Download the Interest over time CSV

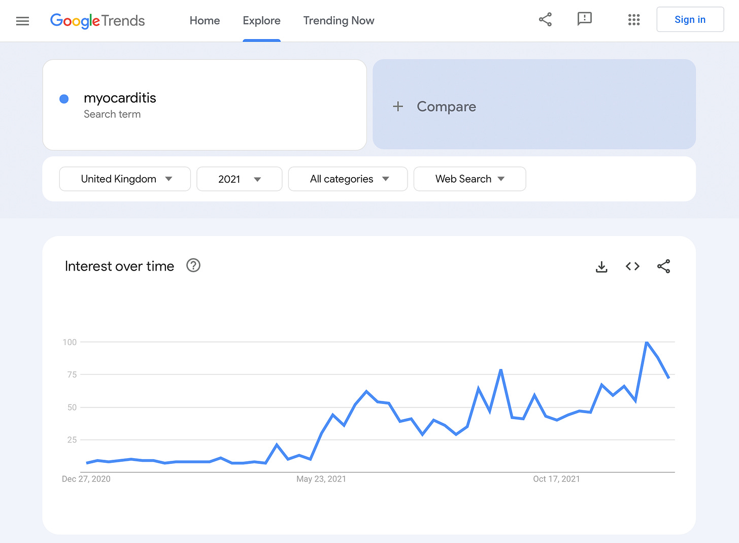[601, 266]
